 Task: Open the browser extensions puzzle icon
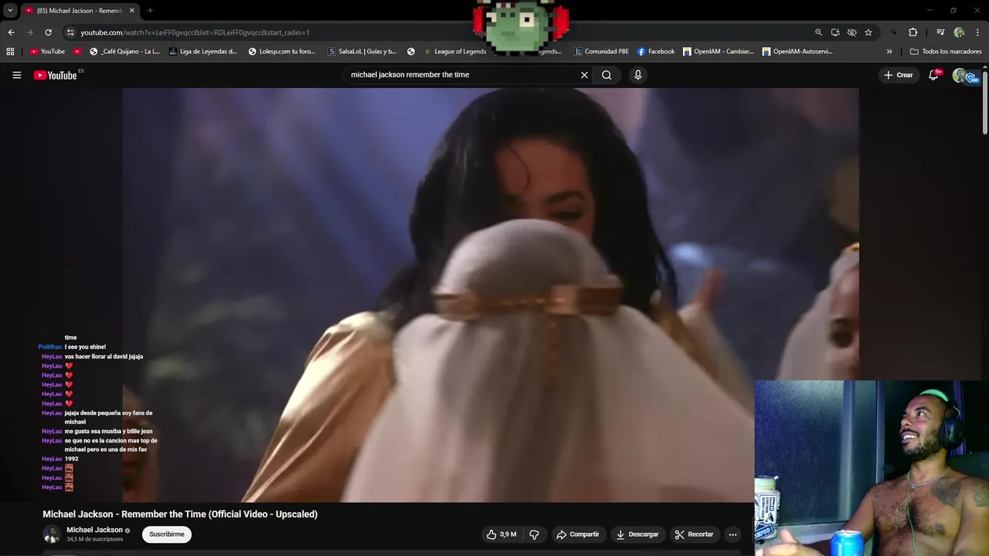[913, 32]
